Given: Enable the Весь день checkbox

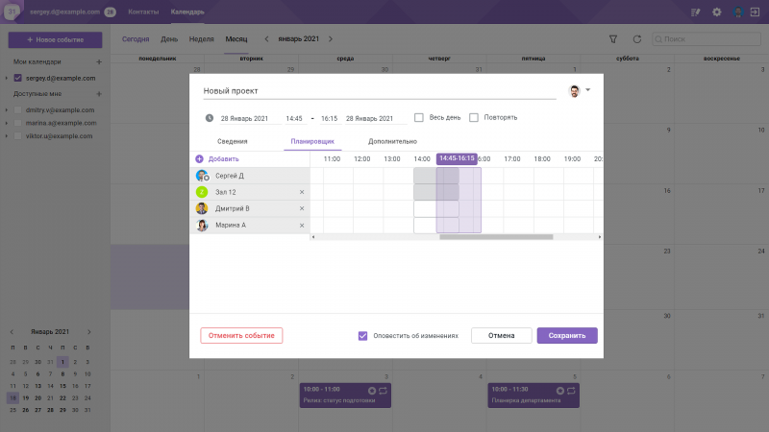Looking at the screenshot, I should click(419, 118).
